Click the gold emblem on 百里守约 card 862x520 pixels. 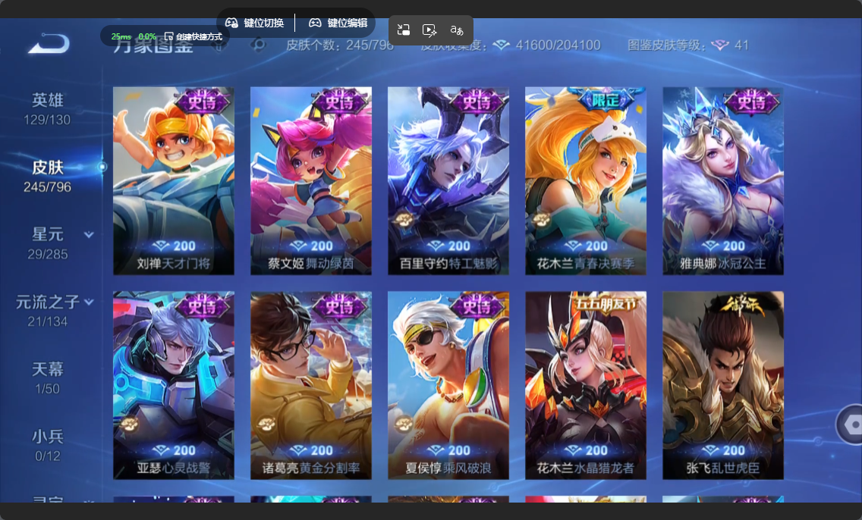tap(404, 220)
